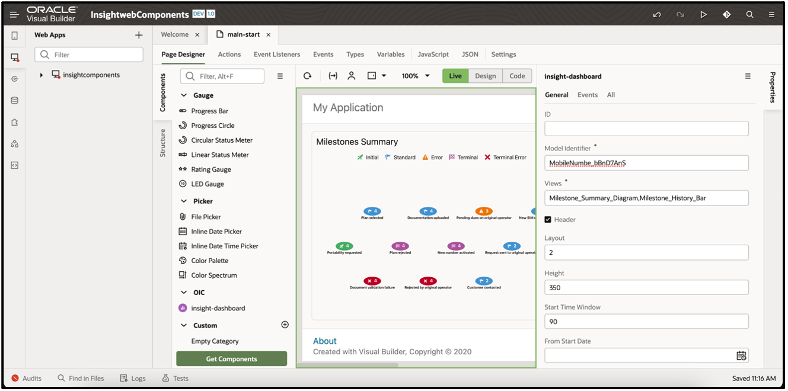
Task: Collapse the Picker component category
Action: 184,201
